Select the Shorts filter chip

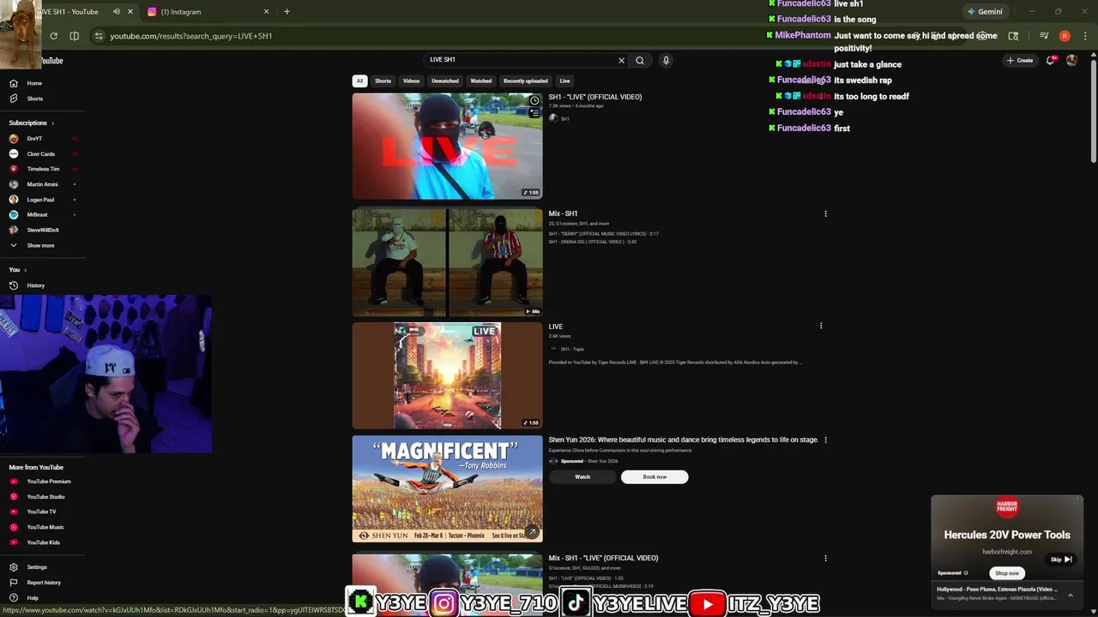383,81
